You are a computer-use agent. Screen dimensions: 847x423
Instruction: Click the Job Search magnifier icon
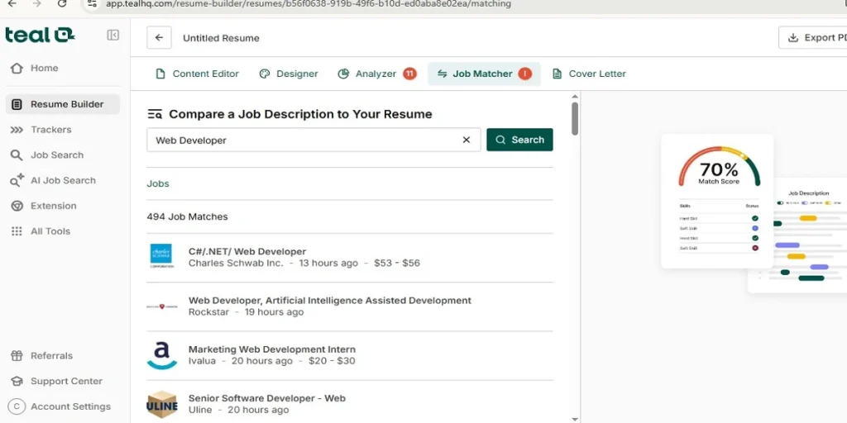(x=17, y=154)
